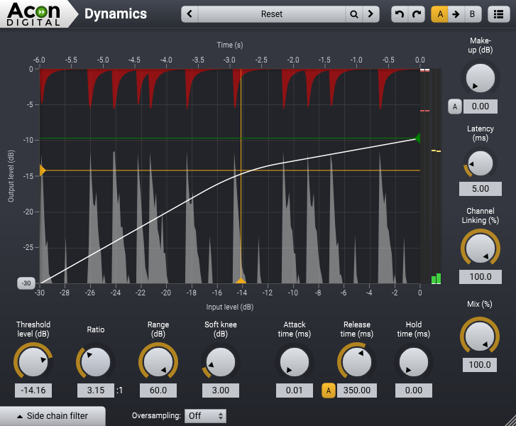Open the Oversampling dropdown
This screenshot has width=516, height=426.
(x=205, y=416)
